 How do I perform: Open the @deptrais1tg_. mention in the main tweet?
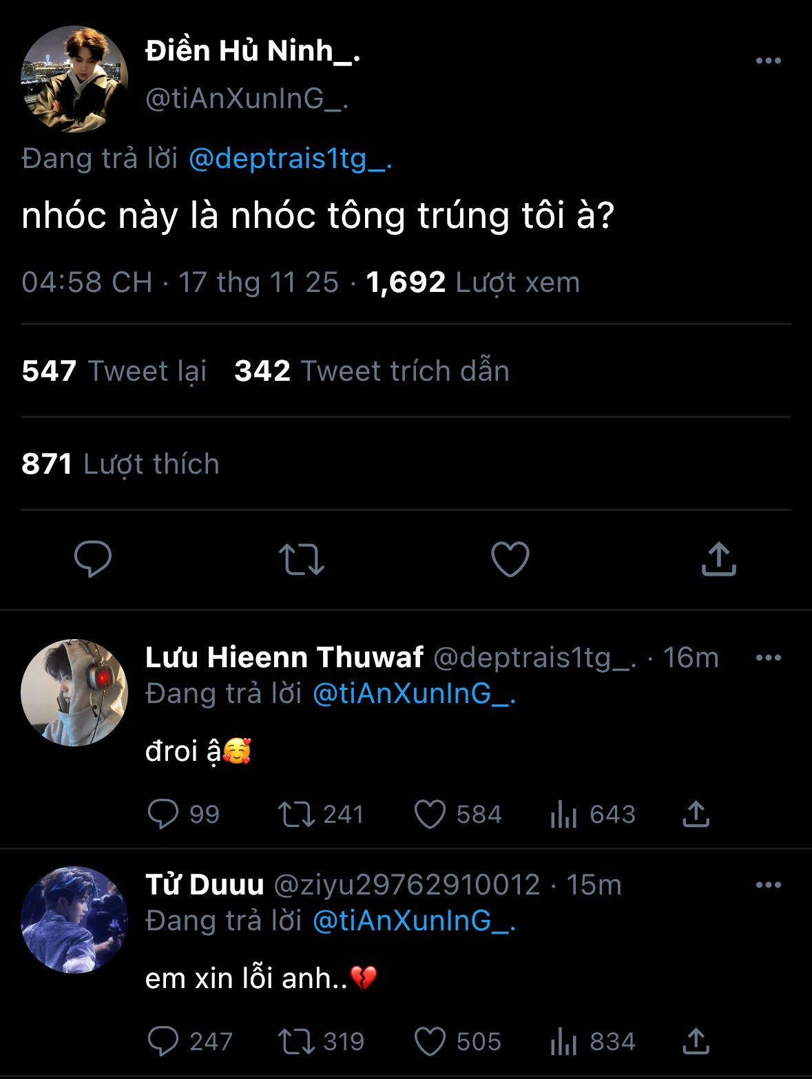click(290, 159)
